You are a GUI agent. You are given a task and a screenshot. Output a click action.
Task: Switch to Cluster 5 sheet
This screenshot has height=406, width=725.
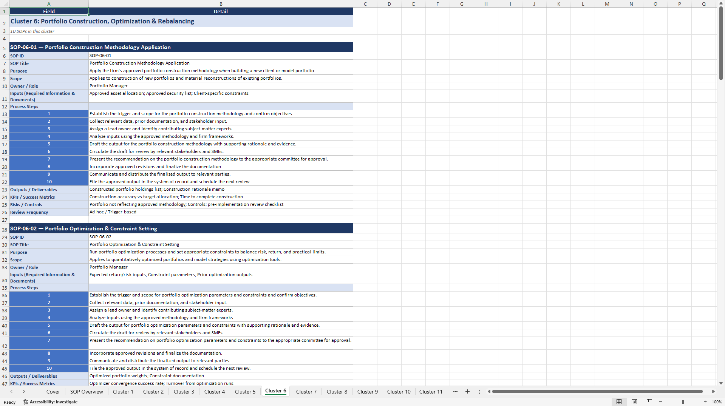(x=245, y=392)
